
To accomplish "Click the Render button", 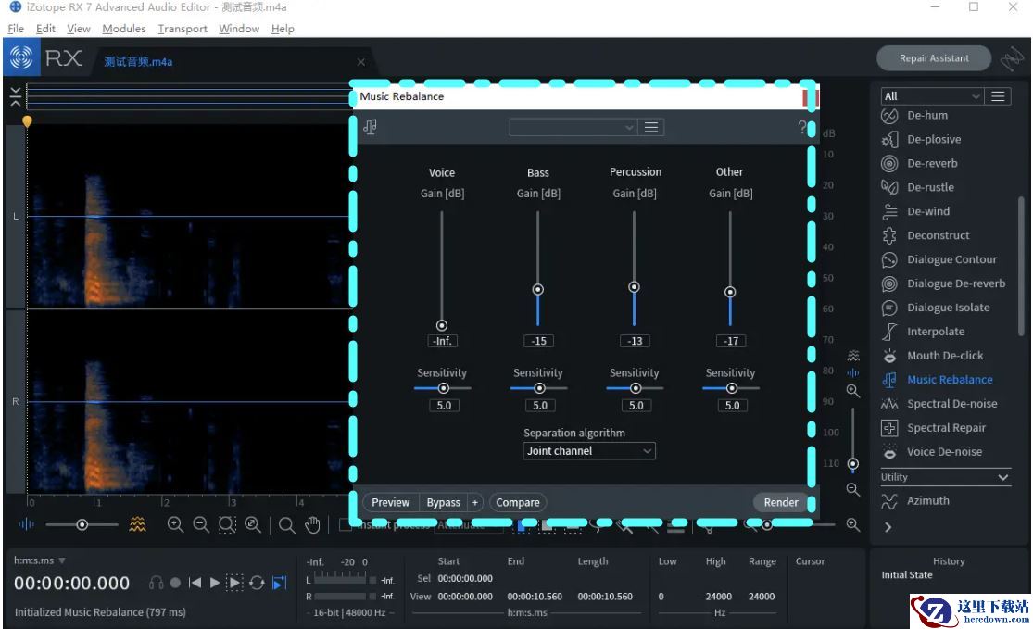I will coord(781,502).
